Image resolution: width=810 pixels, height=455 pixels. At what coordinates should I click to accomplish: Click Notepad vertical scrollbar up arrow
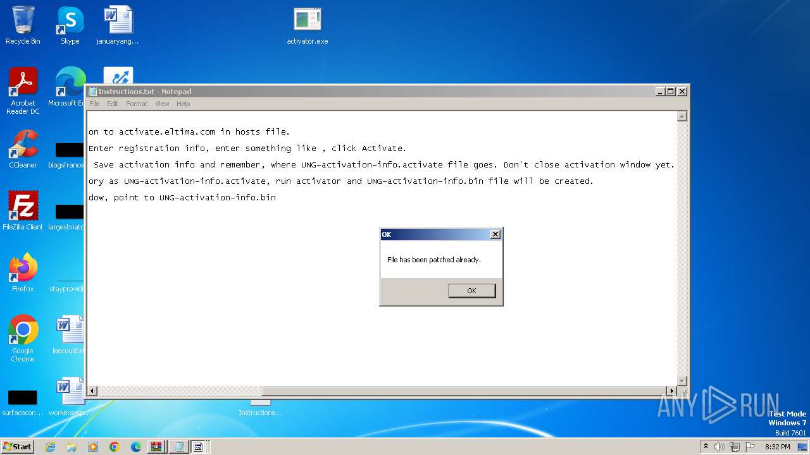(x=682, y=116)
